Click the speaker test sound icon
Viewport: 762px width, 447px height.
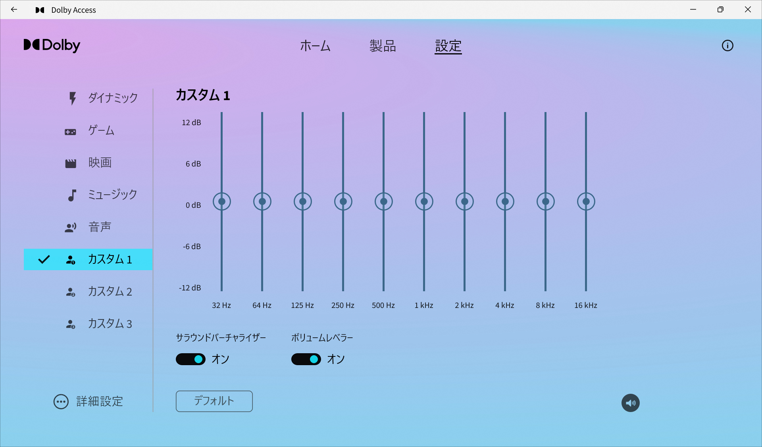coord(630,402)
